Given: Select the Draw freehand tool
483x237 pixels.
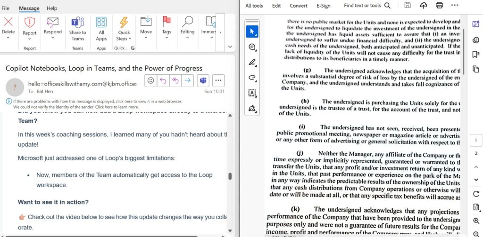Looking at the screenshot, I should [252, 78].
